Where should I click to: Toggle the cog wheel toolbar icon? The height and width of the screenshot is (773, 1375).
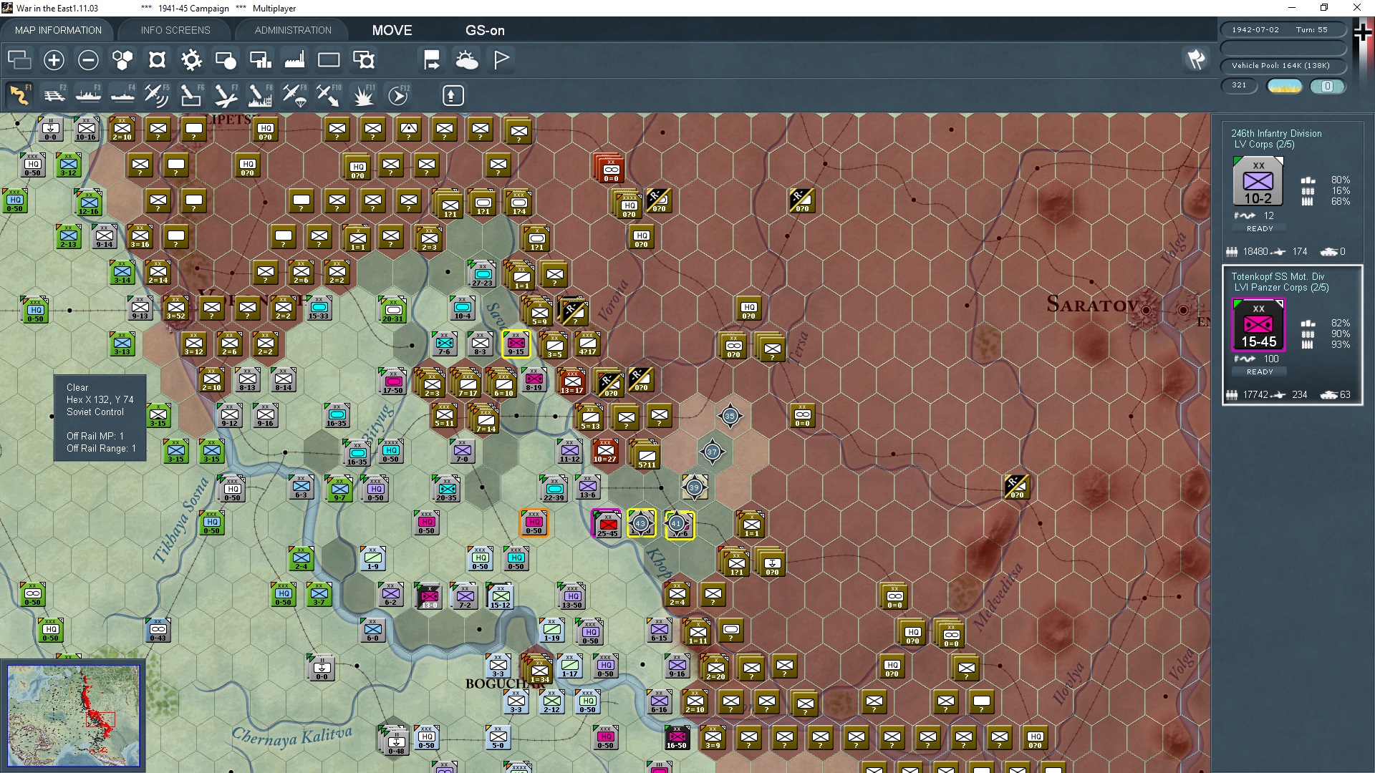click(x=191, y=60)
